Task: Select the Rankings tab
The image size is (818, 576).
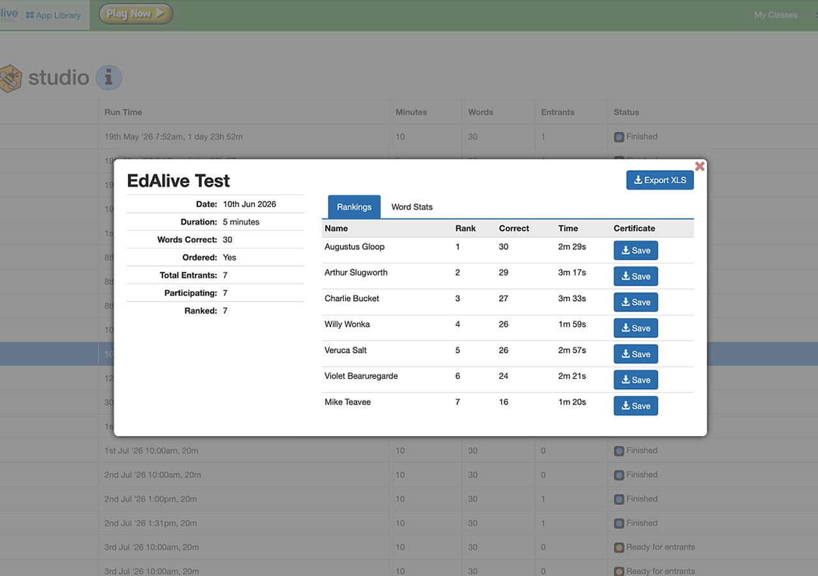Action: (x=354, y=207)
